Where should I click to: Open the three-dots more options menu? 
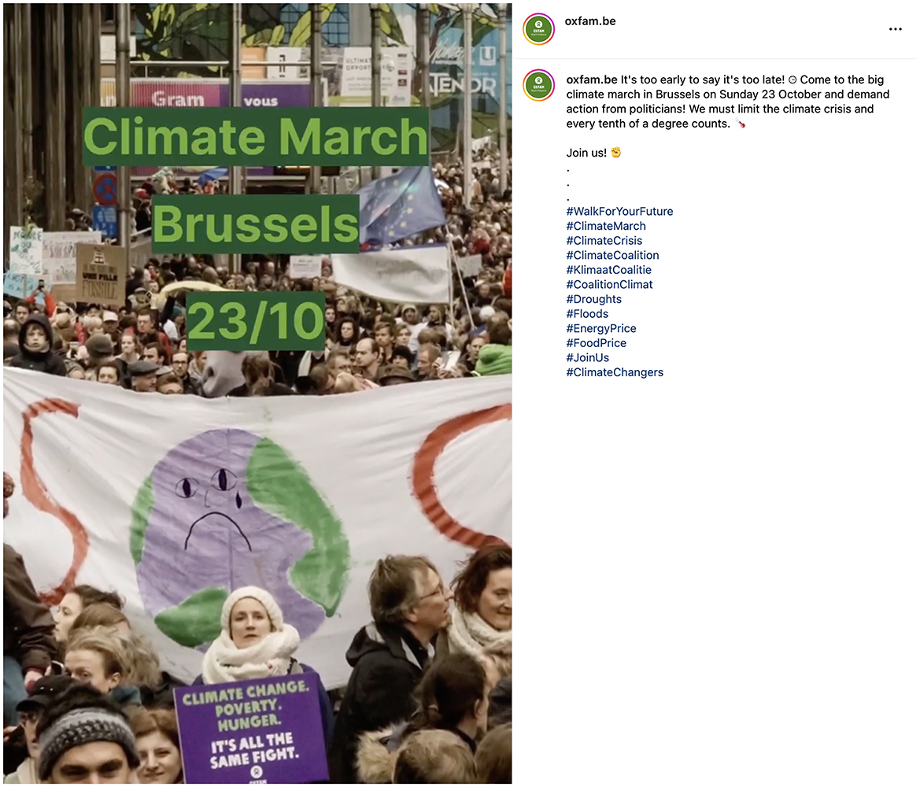(895, 29)
